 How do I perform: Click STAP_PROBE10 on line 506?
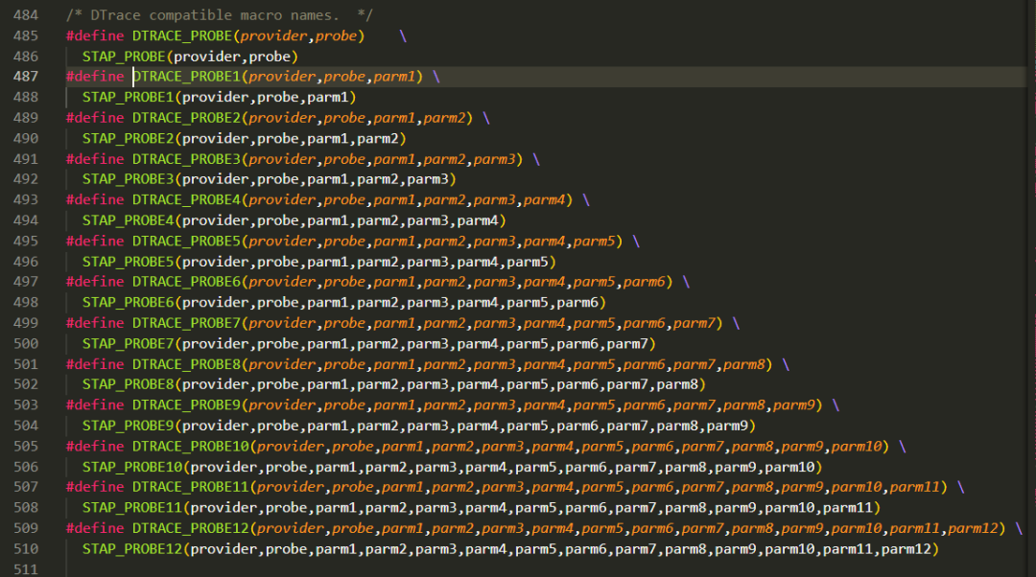click(132, 467)
